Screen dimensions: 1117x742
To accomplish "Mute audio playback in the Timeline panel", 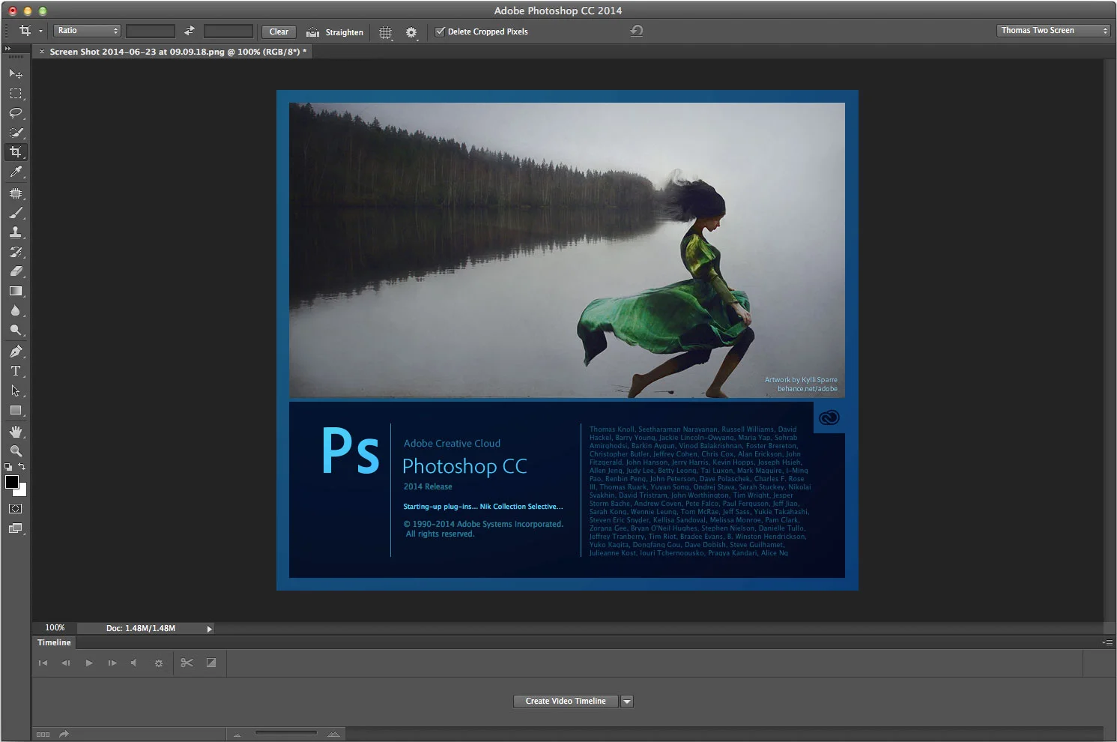I will point(135,663).
